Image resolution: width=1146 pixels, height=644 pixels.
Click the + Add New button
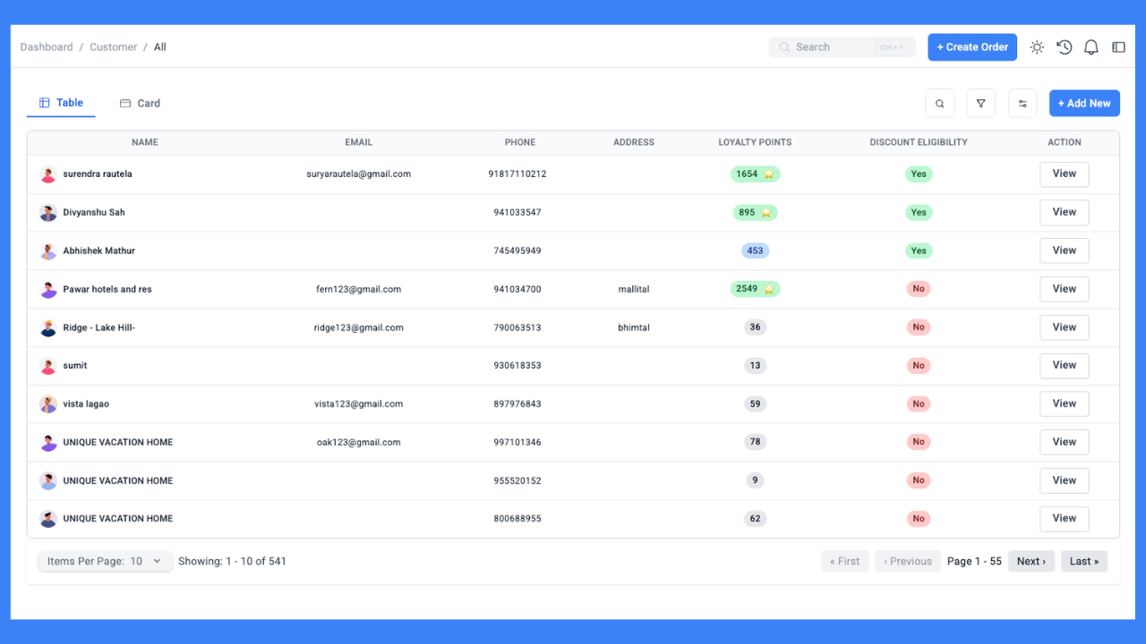[x=1084, y=103]
